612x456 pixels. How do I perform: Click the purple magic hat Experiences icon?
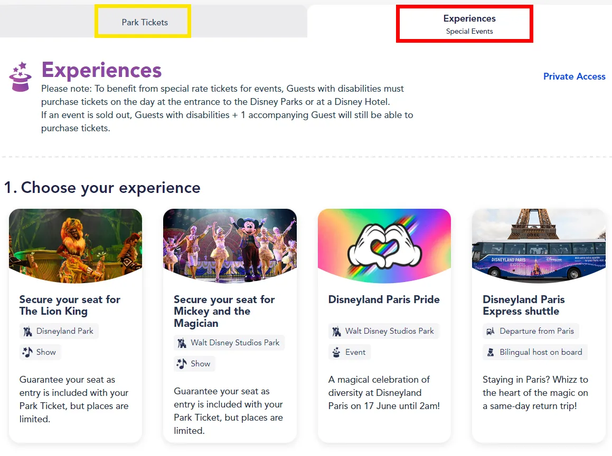coord(20,77)
